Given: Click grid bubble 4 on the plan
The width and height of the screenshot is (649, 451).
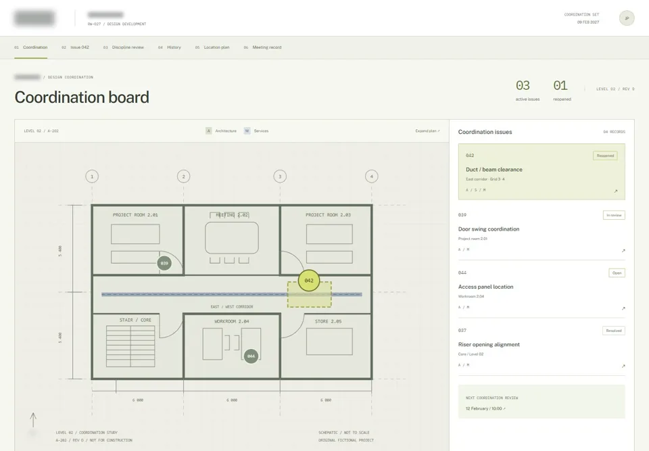Looking at the screenshot, I should [x=371, y=176].
